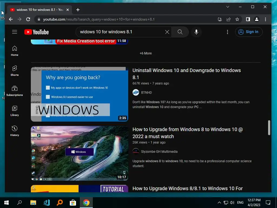Open Subscriptions in the sidebar
The width and height of the screenshot is (277, 208).
15,91
